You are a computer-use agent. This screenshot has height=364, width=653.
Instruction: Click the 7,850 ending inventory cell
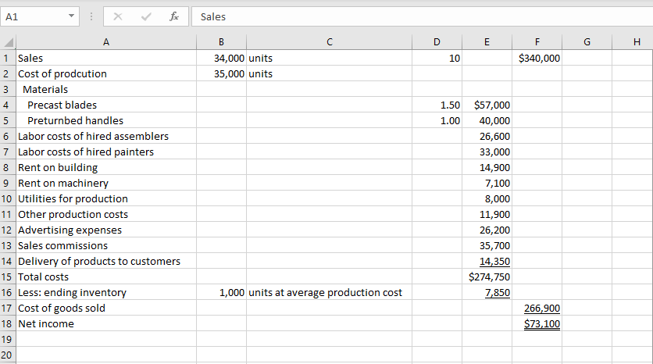pyautogui.click(x=487, y=292)
